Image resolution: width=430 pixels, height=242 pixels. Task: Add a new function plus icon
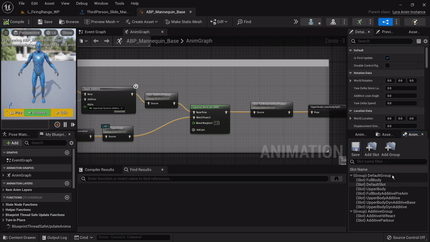67,197
